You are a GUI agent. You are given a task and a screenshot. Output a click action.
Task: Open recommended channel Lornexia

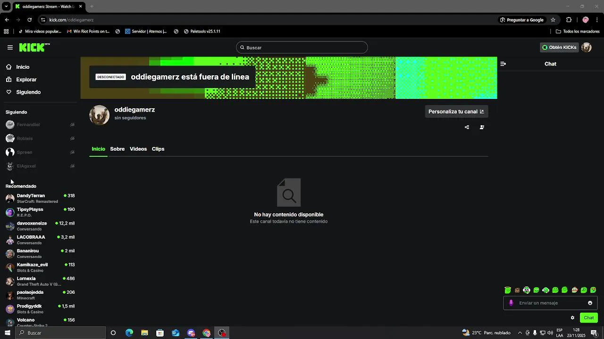(40, 281)
